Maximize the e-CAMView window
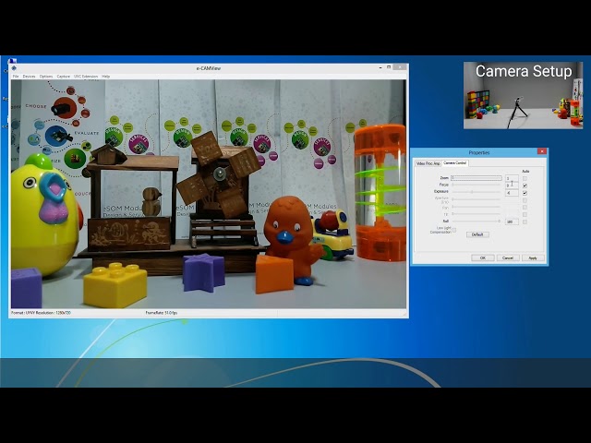The image size is (591, 443). tap(389, 67)
